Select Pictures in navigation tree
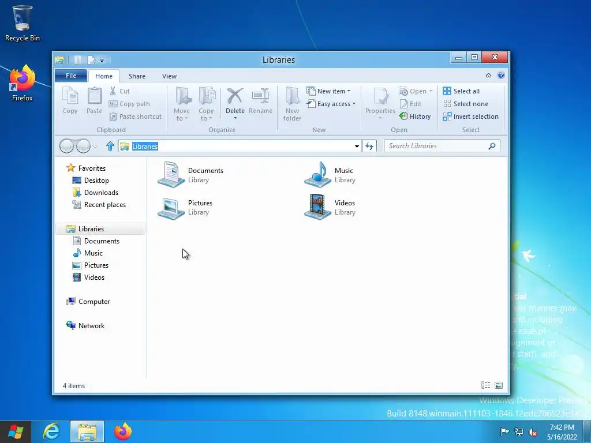 click(91, 265)
